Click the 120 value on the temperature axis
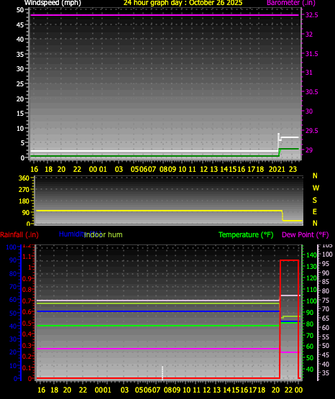 tap(311, 278)
